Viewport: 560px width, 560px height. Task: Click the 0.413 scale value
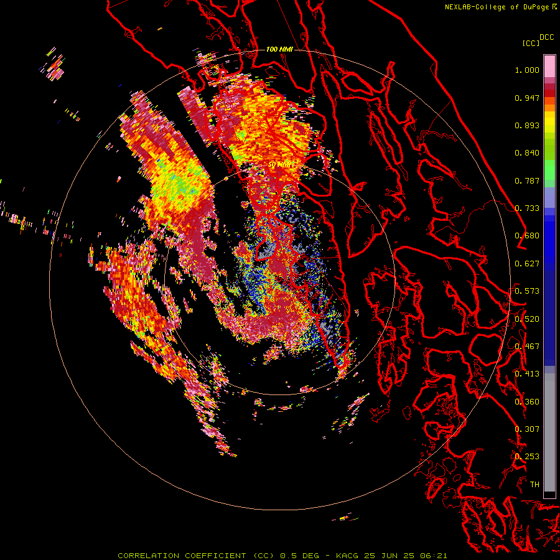[527, 374]
